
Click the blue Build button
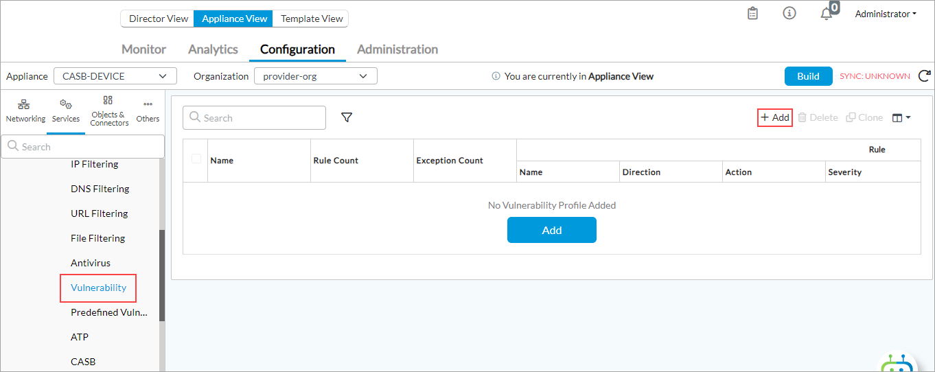click(x=808, y=76)
